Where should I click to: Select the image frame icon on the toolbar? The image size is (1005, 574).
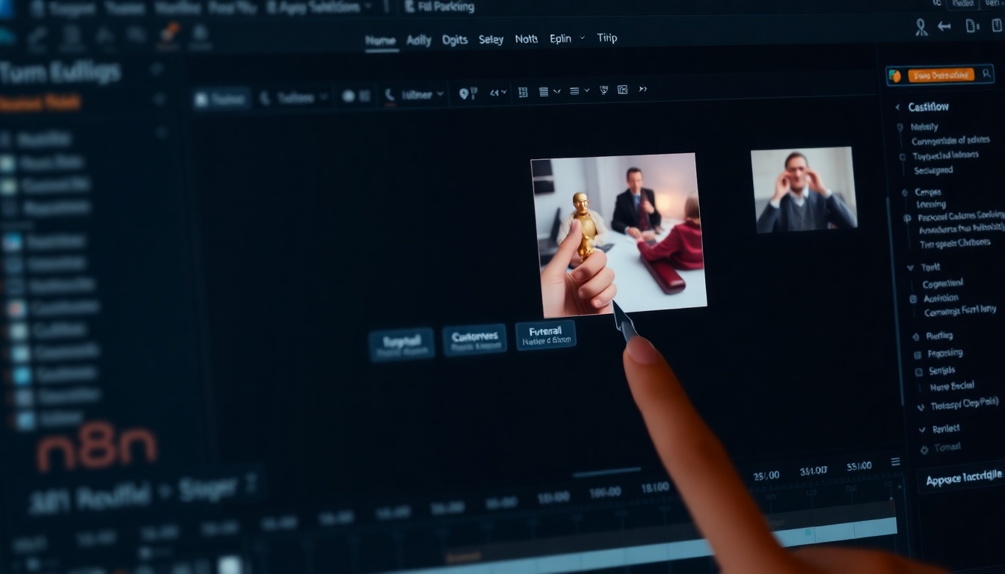(621, 91)
